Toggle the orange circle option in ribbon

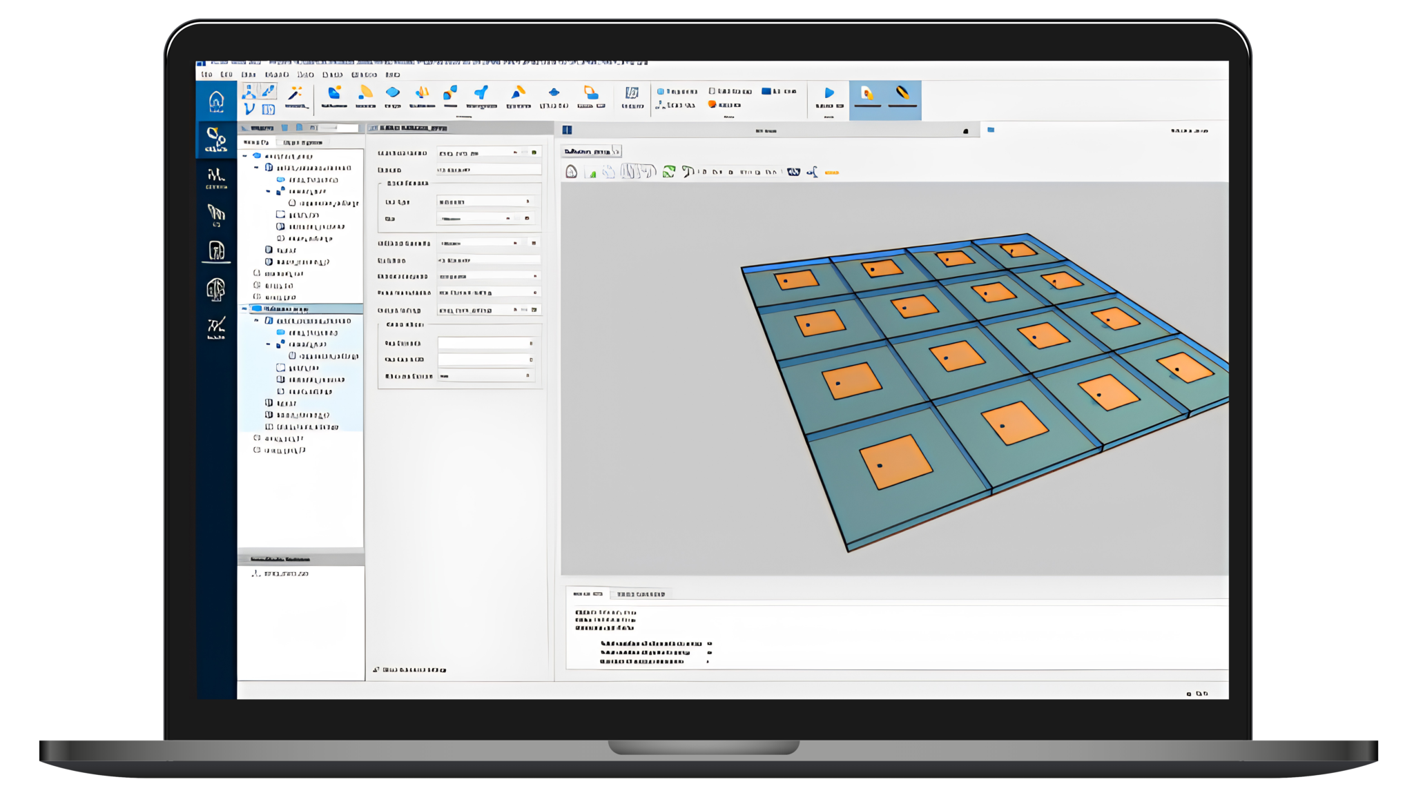point(724,105)
